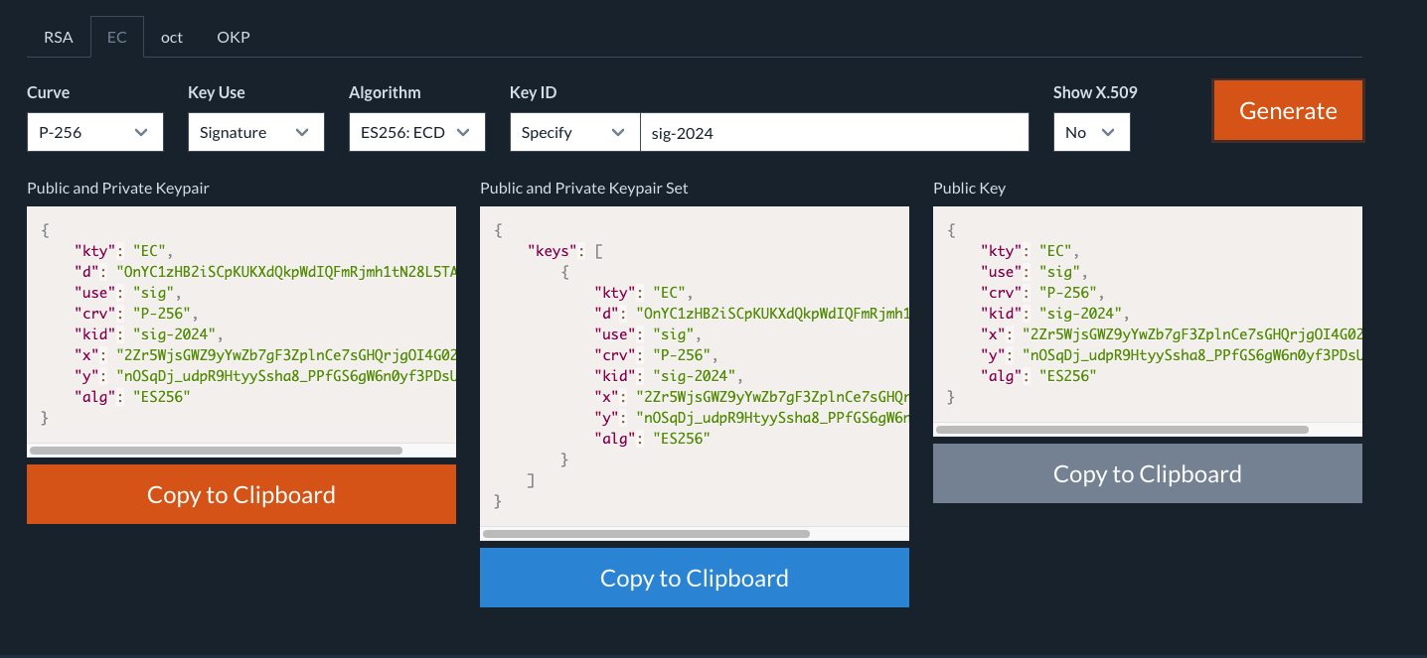This screenshot has height=658, width=1427.
Task: Click the horizontal scrollbar of the Keypair Set box
Action: pos(646,534)
